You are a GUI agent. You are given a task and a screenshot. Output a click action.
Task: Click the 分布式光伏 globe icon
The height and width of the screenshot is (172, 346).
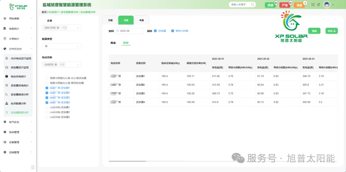coord(5,49)
